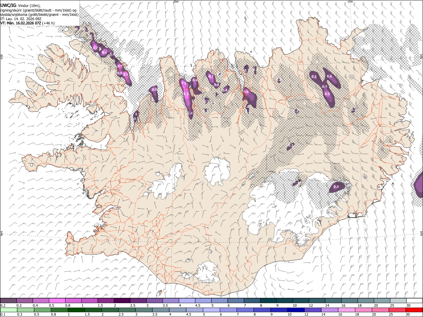Click the Hofsjökull glacier in central Iceland
The height and width of the screenshot is (317, 423).
(x=217, y=172)
